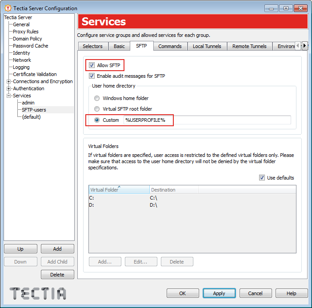Open the Remote Tunnels tab
The width and height of the screenshot is (312, 308).
pos(249,46)
